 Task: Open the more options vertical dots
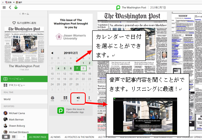(89, 98)
